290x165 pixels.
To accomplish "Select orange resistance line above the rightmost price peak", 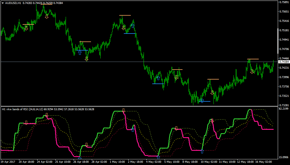I will (253, 59).
